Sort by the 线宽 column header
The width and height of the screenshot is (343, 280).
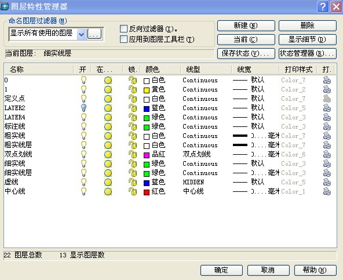[255, 70]
